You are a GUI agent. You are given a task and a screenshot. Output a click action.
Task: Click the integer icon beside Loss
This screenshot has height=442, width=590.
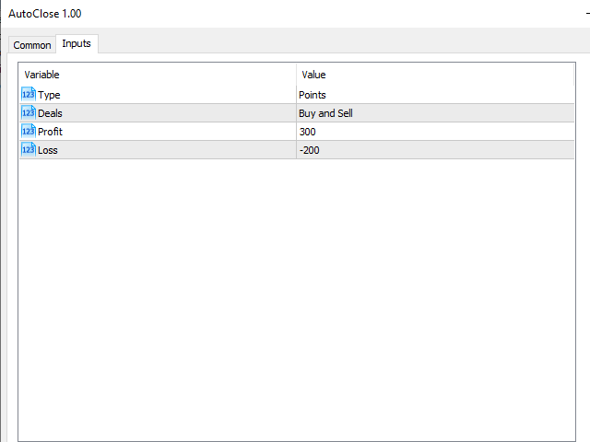[28, 149]
